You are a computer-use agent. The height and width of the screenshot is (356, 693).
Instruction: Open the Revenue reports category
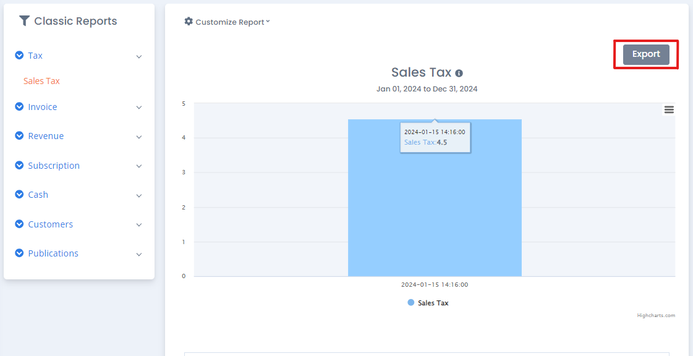(46, 136)
